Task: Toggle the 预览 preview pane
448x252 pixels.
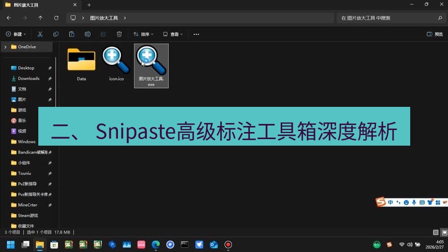Action: point(434,34)
